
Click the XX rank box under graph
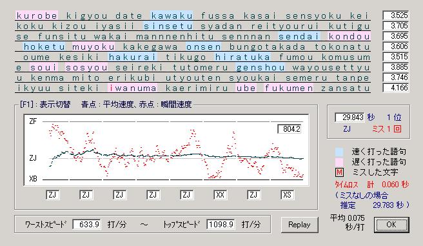click(220, 195)
